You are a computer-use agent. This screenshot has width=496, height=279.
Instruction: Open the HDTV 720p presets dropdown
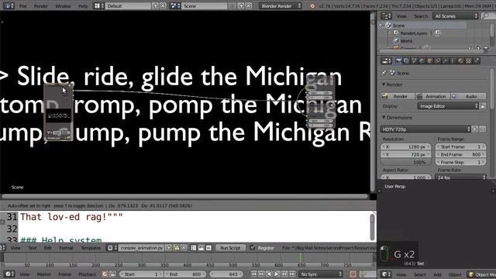425,129
